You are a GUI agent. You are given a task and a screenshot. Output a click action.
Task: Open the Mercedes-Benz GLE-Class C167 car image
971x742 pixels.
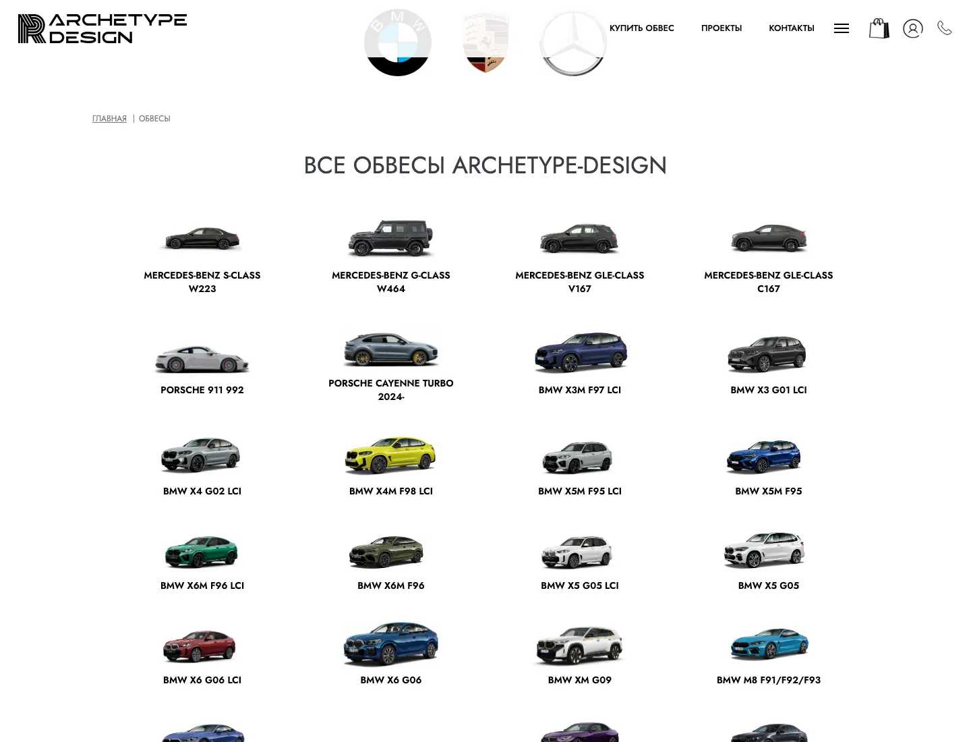pyautogui.click(x=769, y=238)
